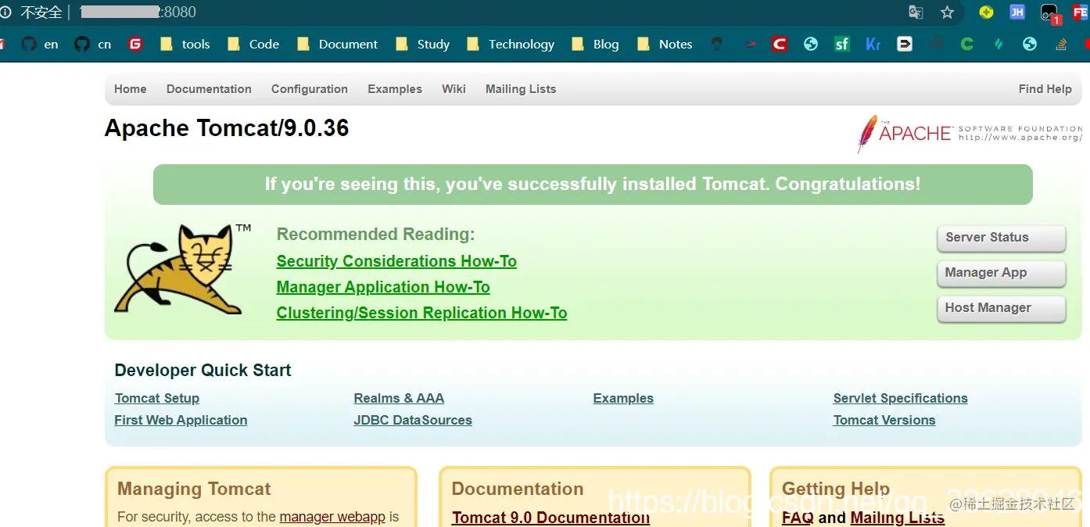Open the Blog bookmark folder
1090x527 pixels.
[x=595, y=45]
